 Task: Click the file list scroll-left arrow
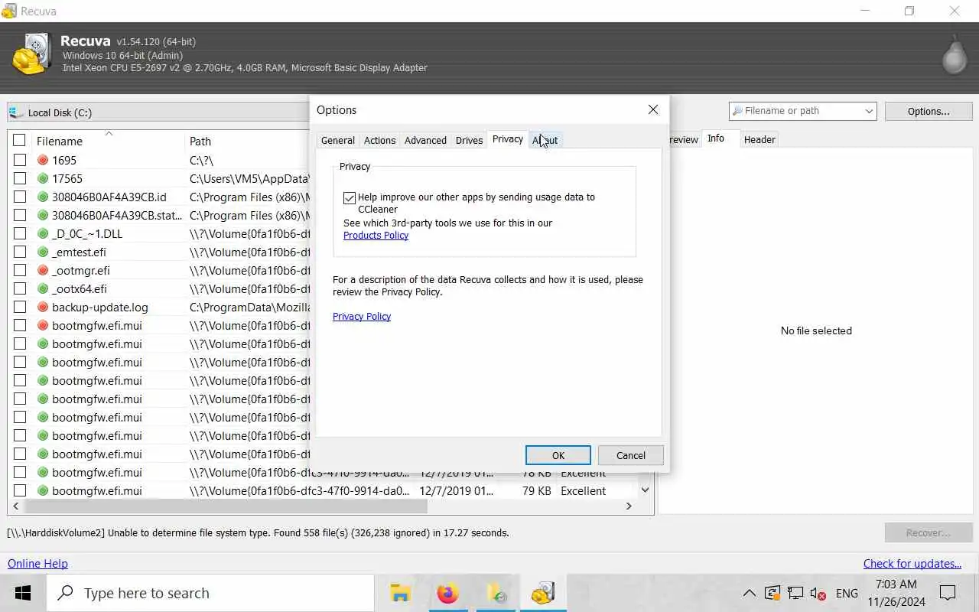(x=16, y=506)
